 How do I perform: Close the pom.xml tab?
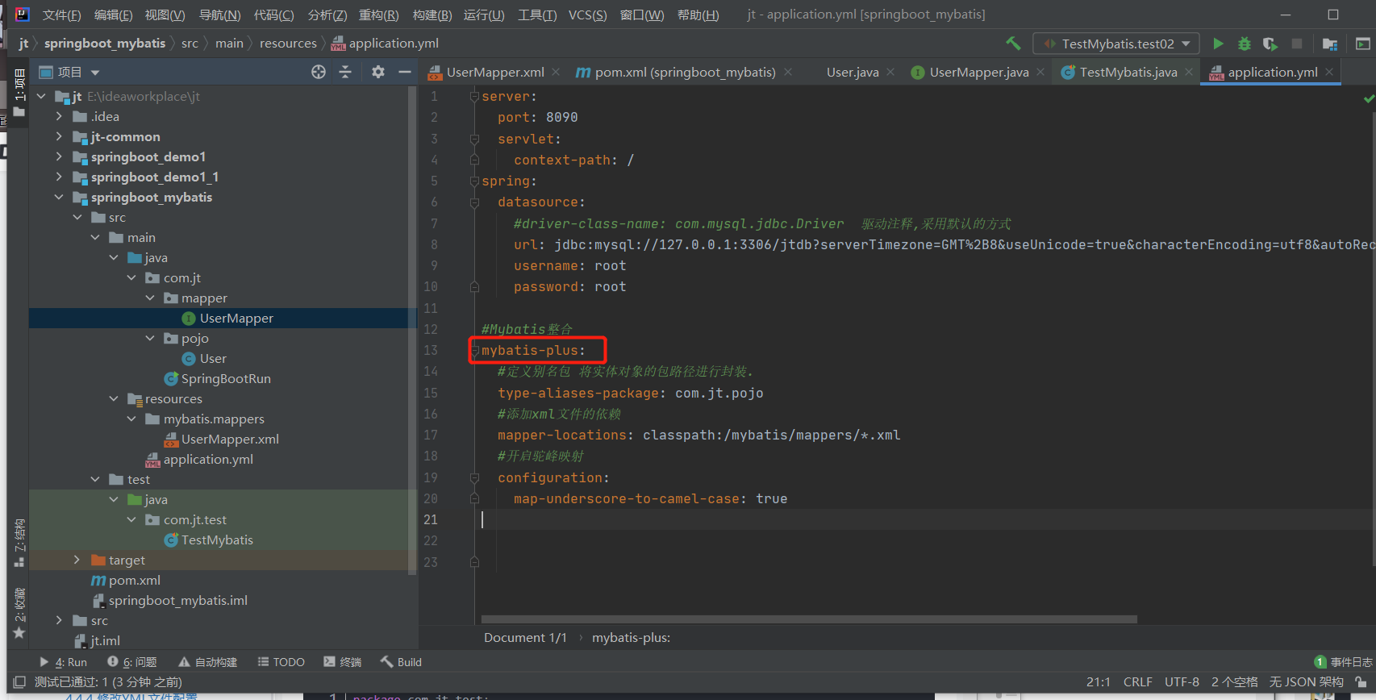(788, 72)
